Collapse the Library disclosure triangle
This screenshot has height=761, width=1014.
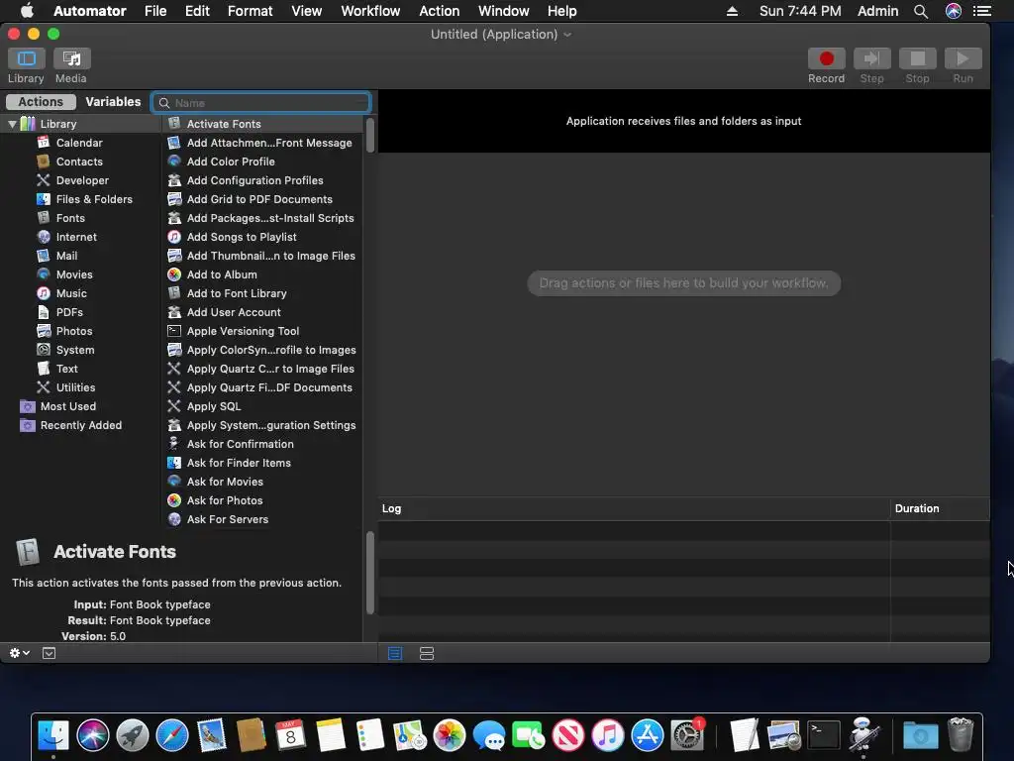tap(12, 124)
